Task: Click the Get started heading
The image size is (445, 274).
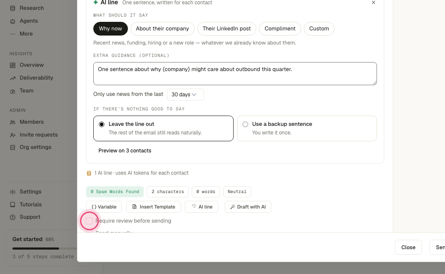Action: [27, 239]
